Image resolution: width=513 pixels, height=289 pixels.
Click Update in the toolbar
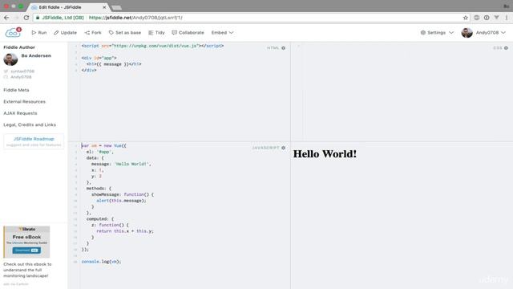click(x=65, y=33)
